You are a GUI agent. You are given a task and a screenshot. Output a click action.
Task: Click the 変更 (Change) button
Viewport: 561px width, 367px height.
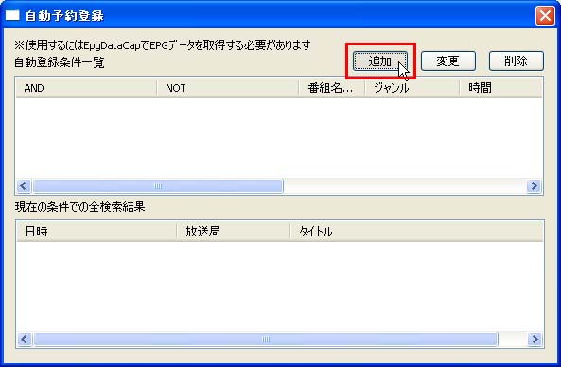[447, 61]
